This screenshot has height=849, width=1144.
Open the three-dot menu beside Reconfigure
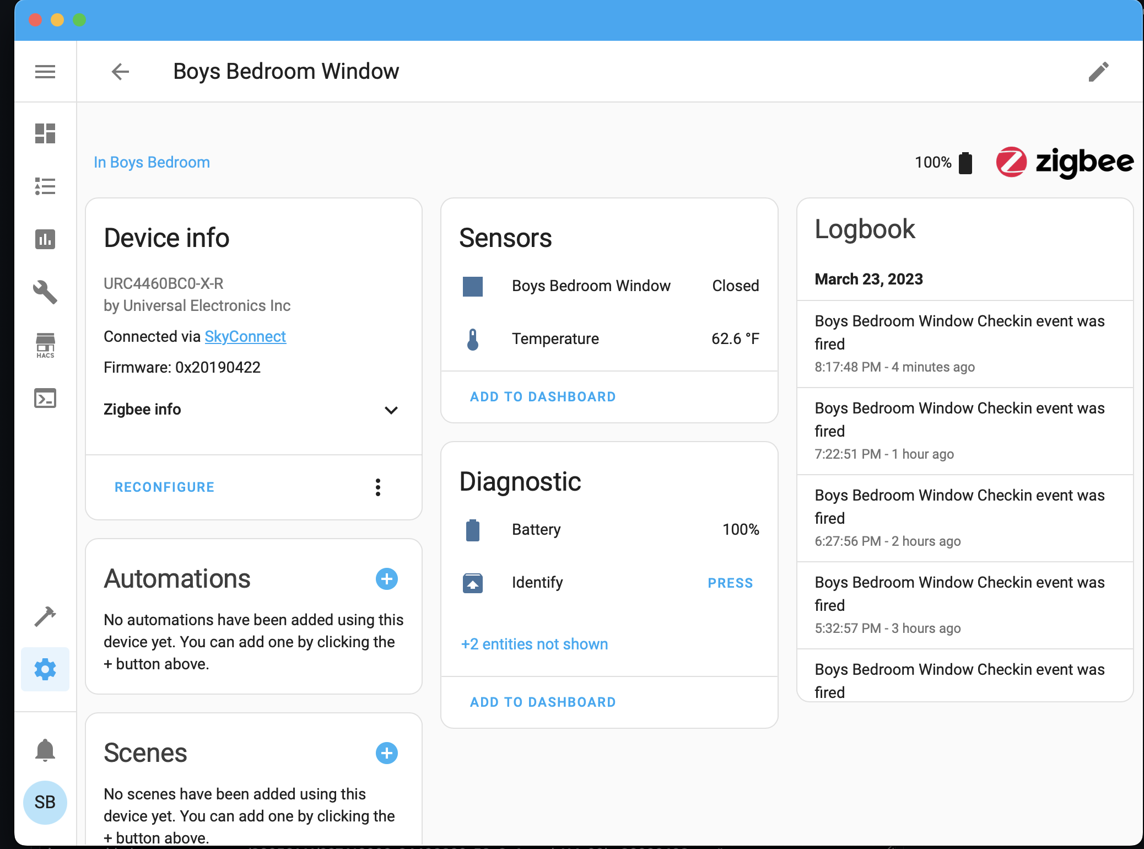point(378,487)
